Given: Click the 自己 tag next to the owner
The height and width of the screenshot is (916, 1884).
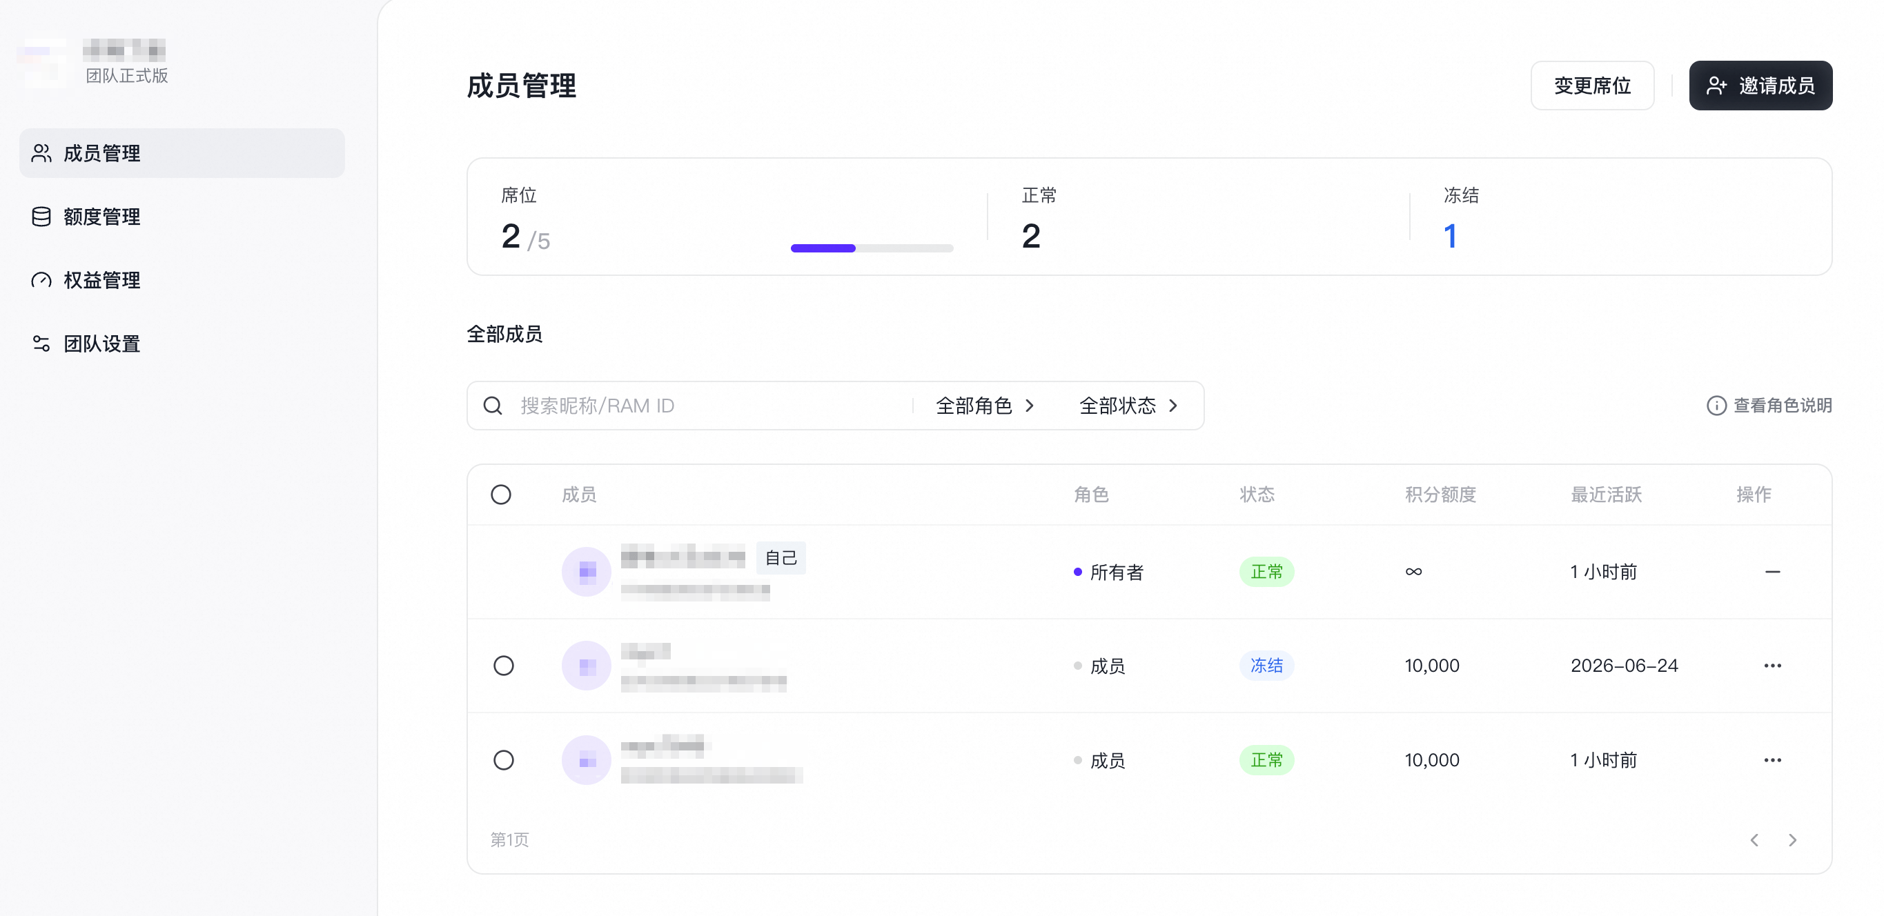Looking at the screenshot, I should [781, 559].
